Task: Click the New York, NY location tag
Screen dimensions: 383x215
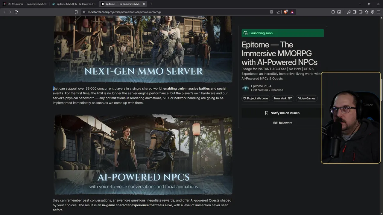Action: pyautogui.click(x=283, y=98)
